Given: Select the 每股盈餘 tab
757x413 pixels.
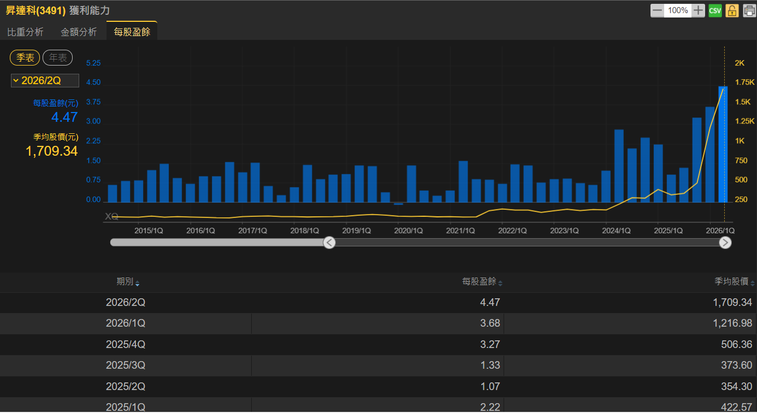Looking at the screenshot, I should coord(132,32).
